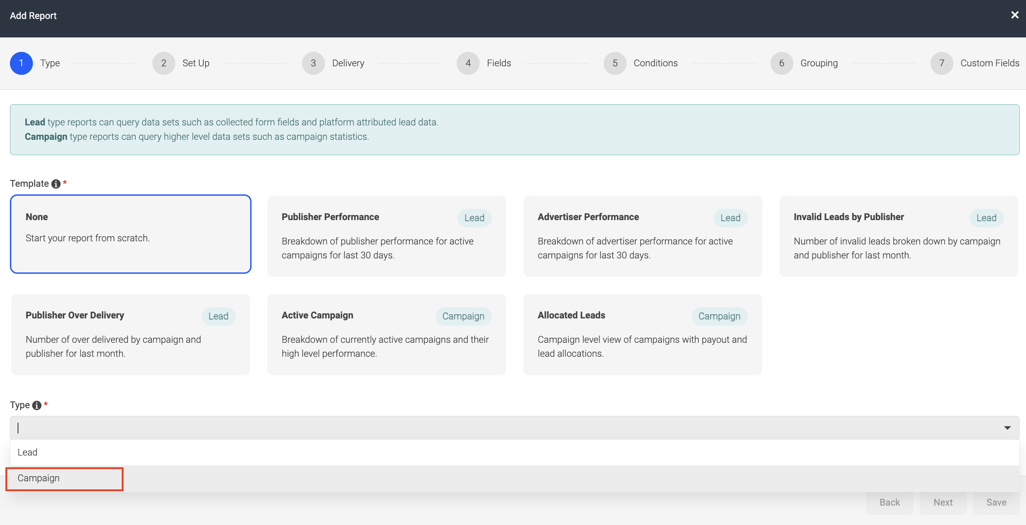Close the Add Report dialog
Image resolution: width=1026 pixels, height=525 pixels.
point(1015,15)
